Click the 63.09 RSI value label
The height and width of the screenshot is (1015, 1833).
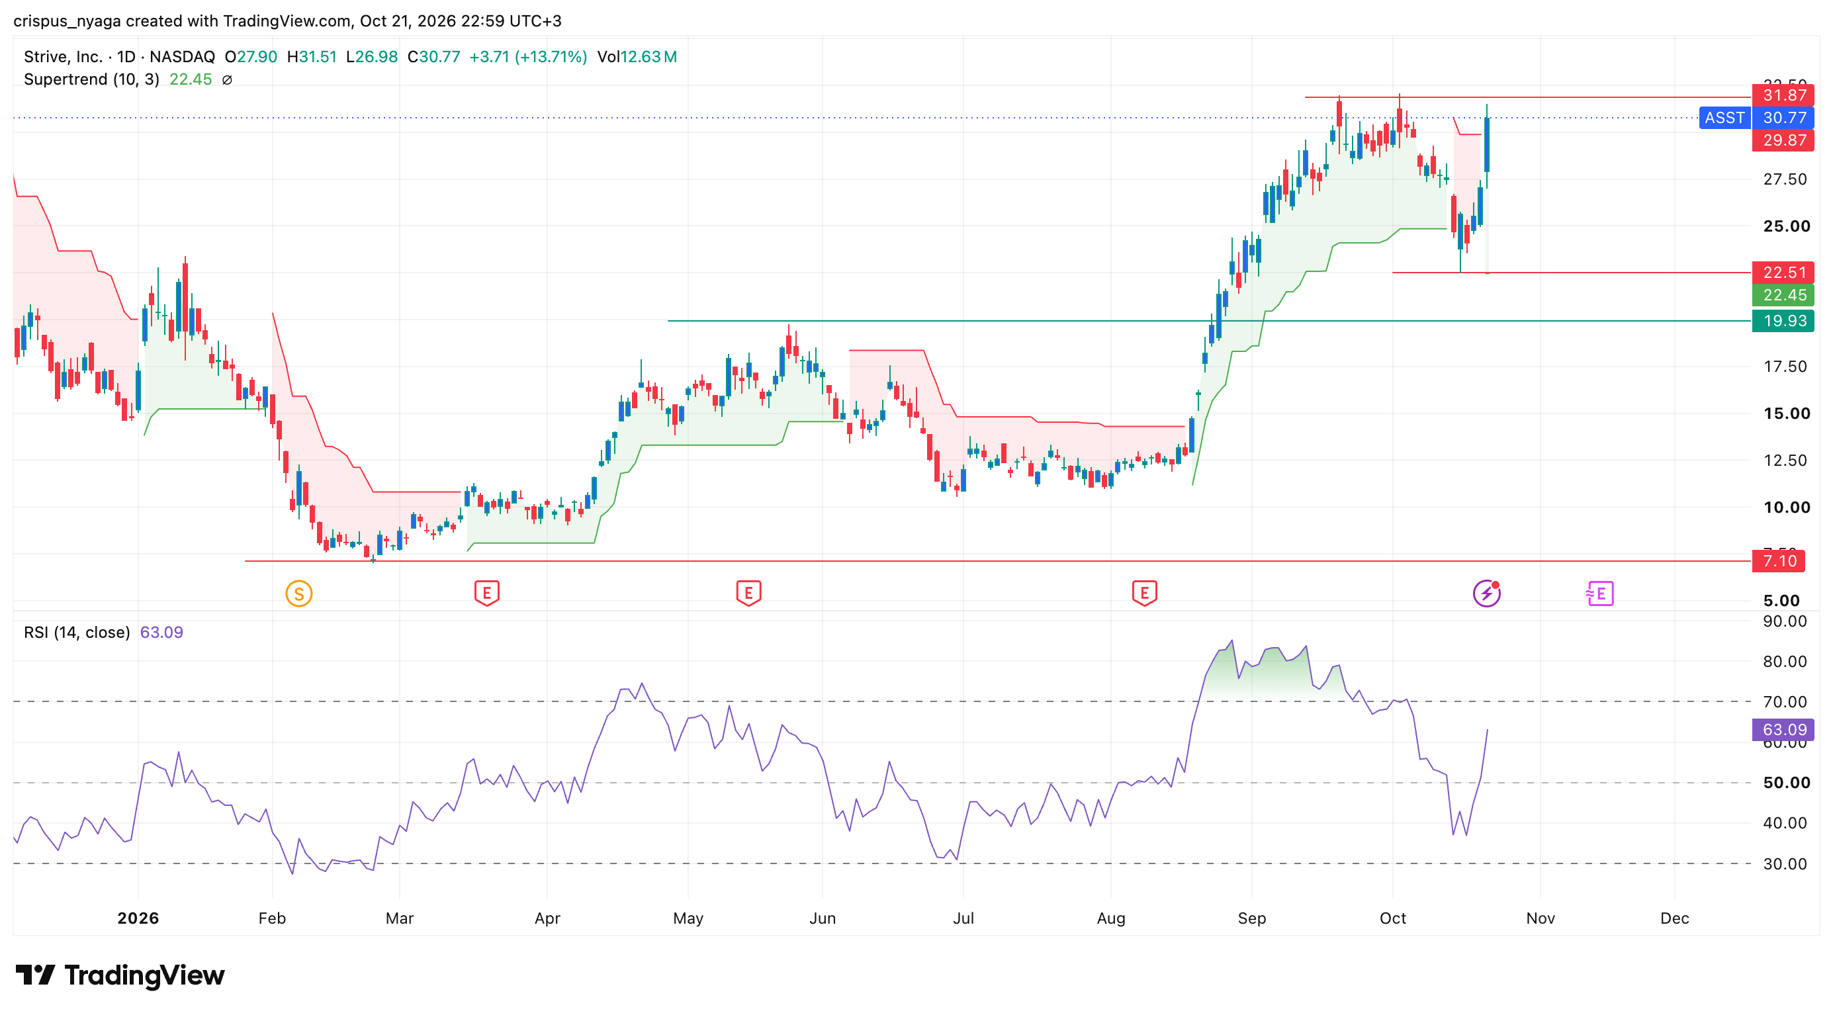pos(1783,730)
